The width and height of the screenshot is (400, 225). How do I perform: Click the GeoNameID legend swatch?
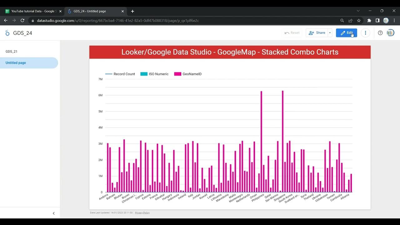(x=178, y=74)
